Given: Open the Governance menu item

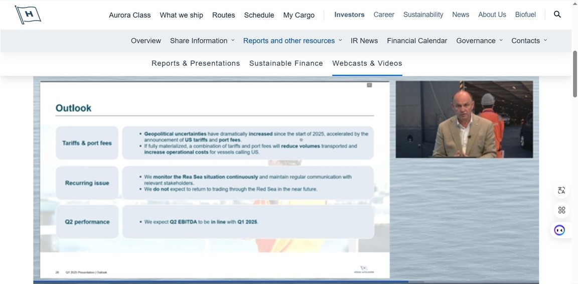Looking at the screenshot, I should [x=476, y=41].
